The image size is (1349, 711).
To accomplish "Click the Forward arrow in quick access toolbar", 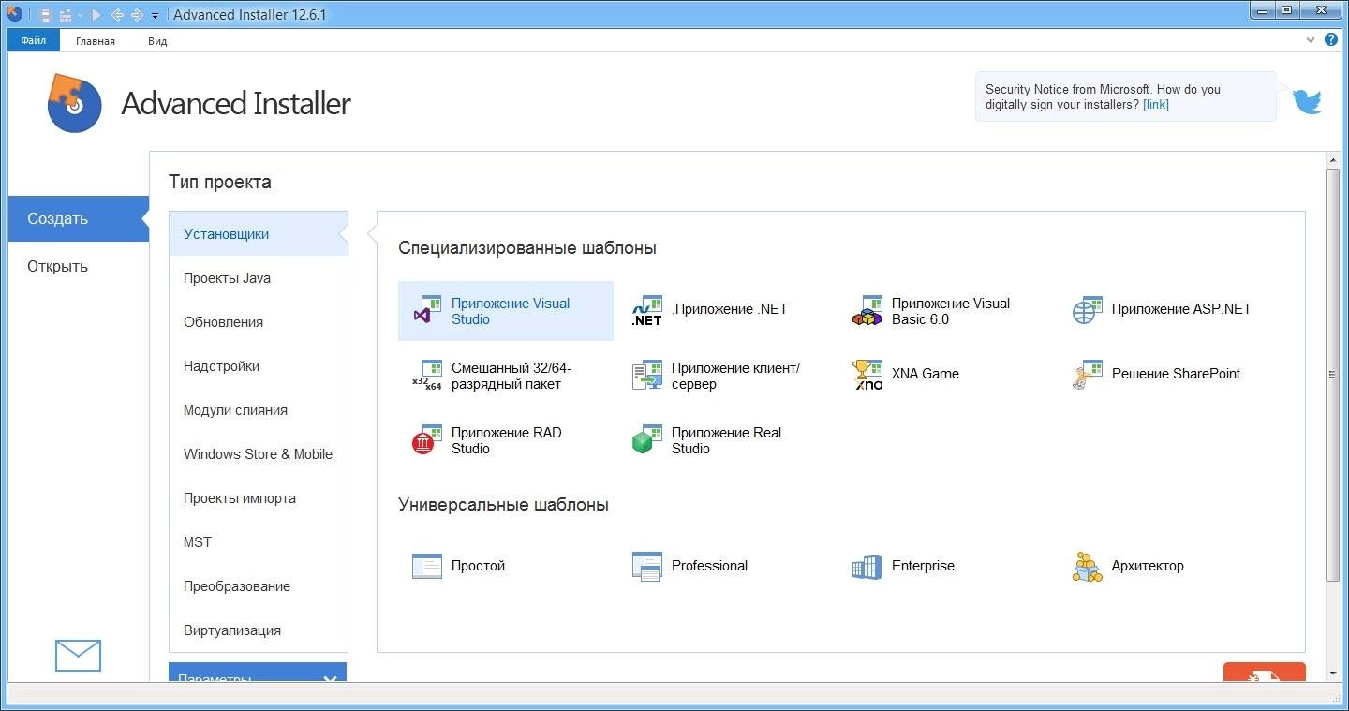I will 137,15.
